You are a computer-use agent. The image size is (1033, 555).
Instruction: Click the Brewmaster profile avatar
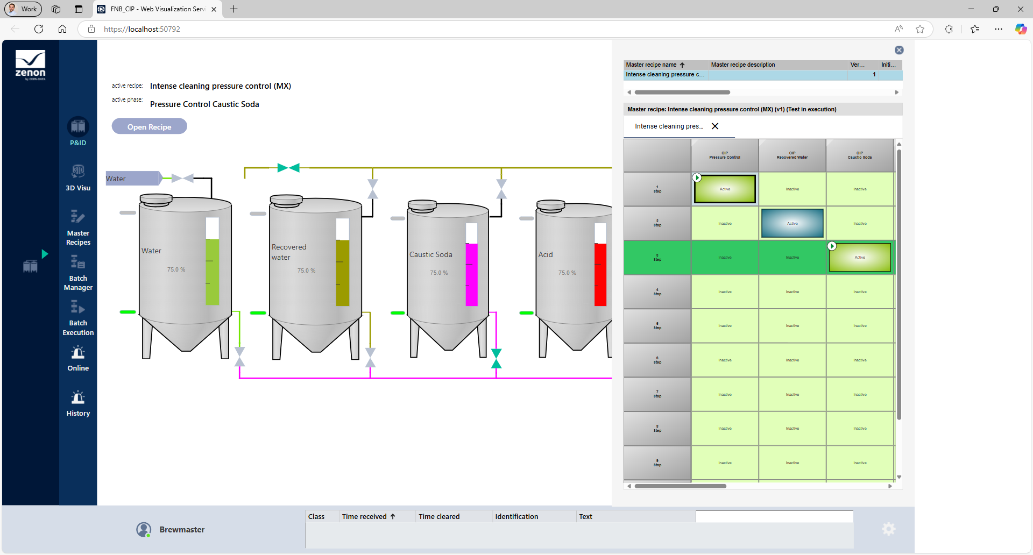pyautogui.click(x=144, y=529)
